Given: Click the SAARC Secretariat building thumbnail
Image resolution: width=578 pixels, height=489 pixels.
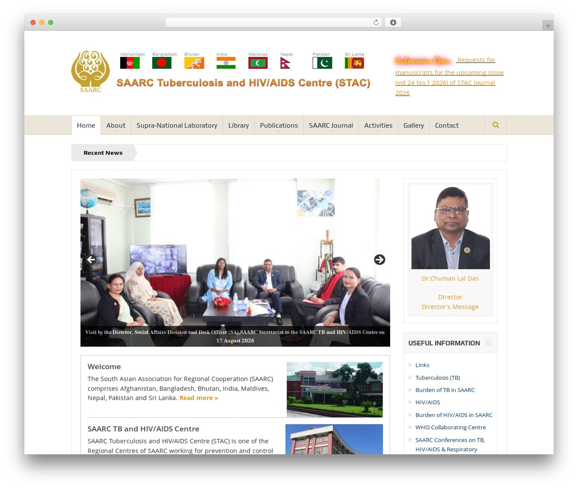Looking at the screenshot, I should 335,390.
